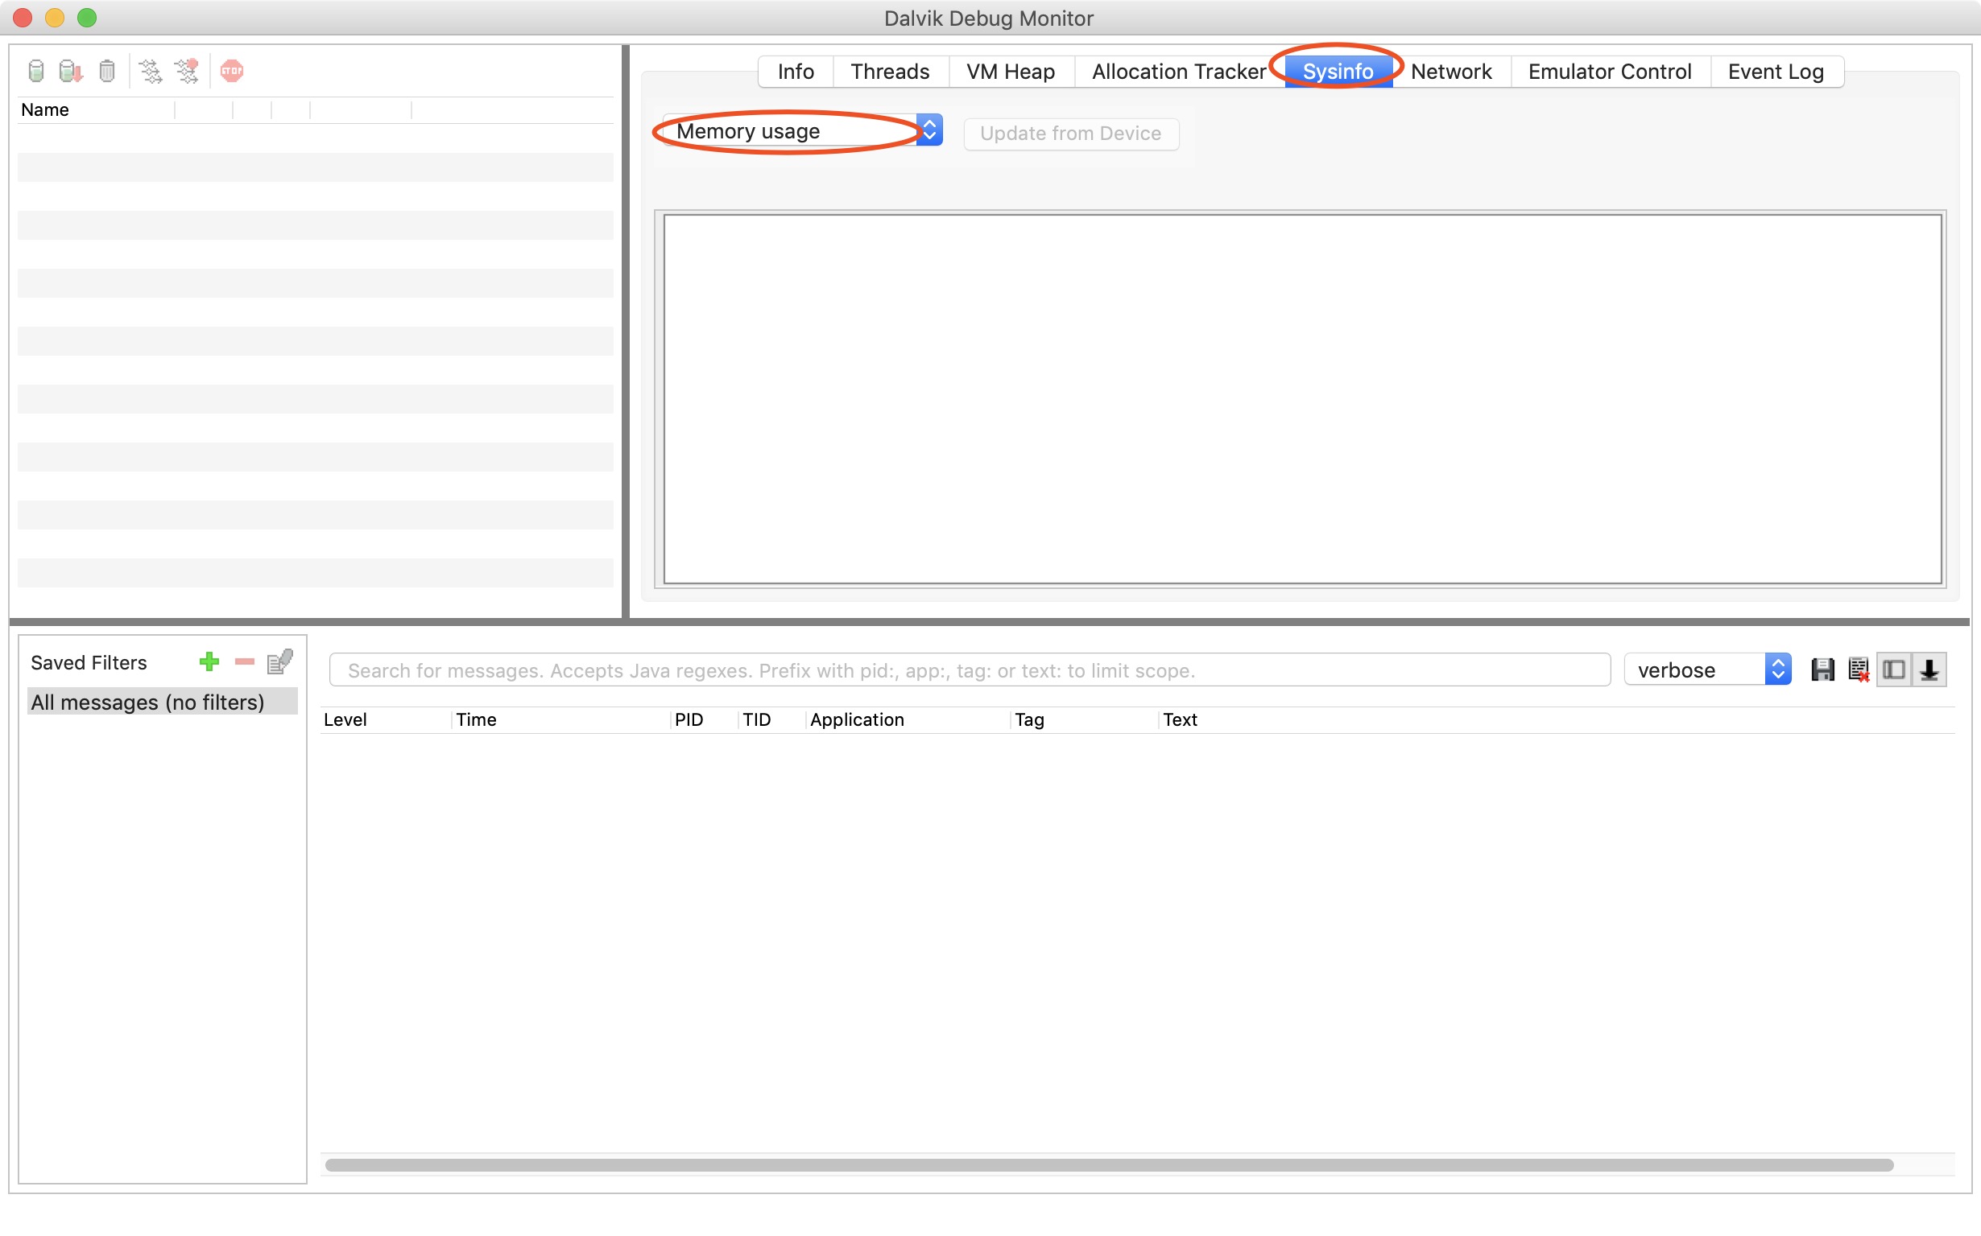
Task: Click the Update threads icon
Action: point(151,71)
